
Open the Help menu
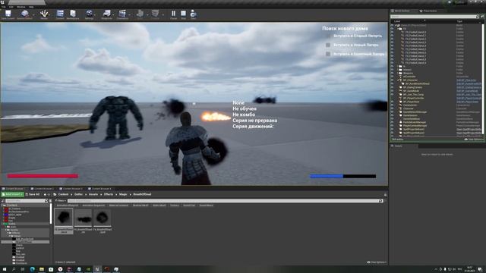click(x=31, y=7)
